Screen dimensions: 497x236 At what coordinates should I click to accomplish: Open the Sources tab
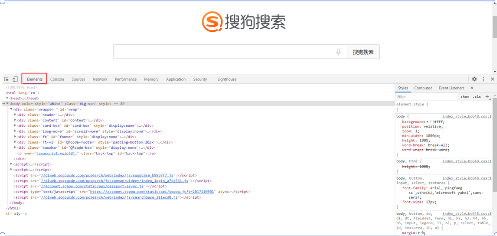pyautogui.click(x=78, y=79)
